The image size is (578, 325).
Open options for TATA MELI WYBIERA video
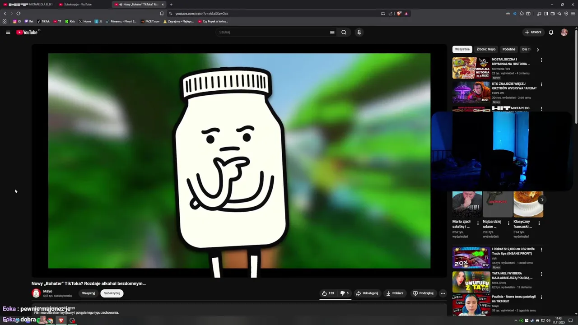pyautogui.click(x=541, y=274)
